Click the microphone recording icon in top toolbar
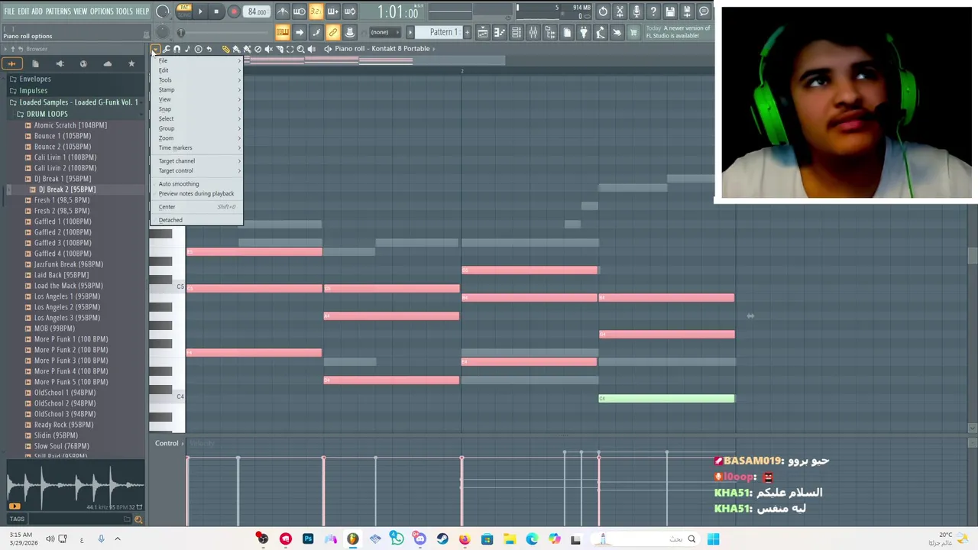The height and width of the screenshot is (550, 978). pyautogui.click(x=636, y=11)
